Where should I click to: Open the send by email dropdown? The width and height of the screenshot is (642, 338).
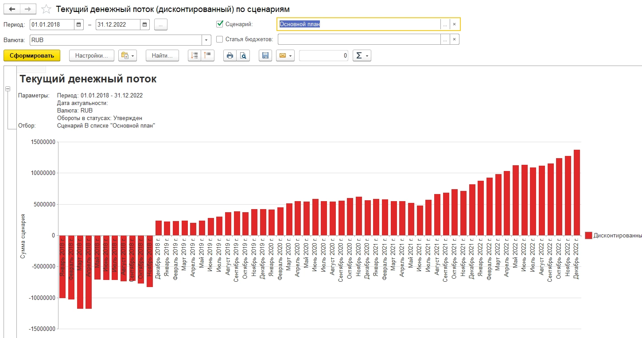285,56
